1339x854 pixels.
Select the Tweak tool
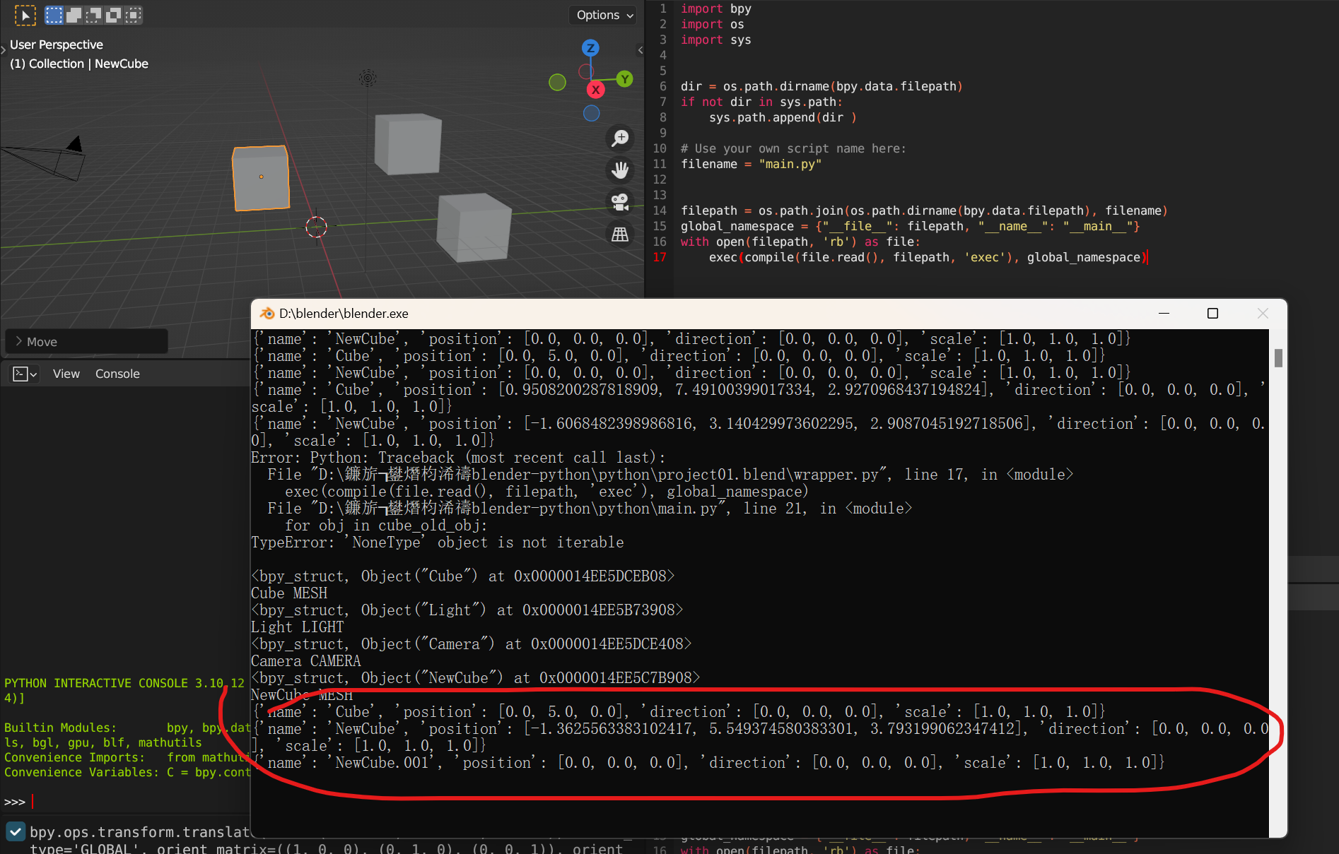(25, 15)
